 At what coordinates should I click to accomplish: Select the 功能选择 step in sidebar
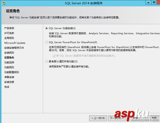9,62
